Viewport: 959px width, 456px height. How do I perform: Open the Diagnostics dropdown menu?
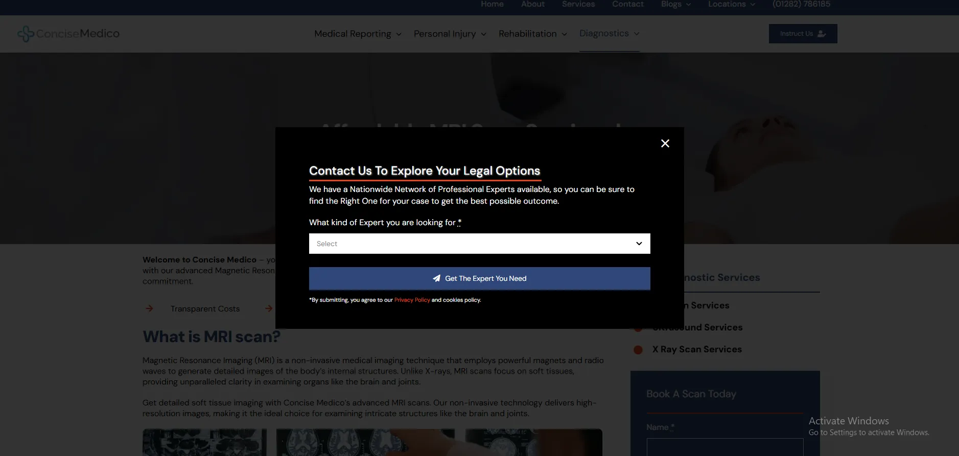coord(609,33)
